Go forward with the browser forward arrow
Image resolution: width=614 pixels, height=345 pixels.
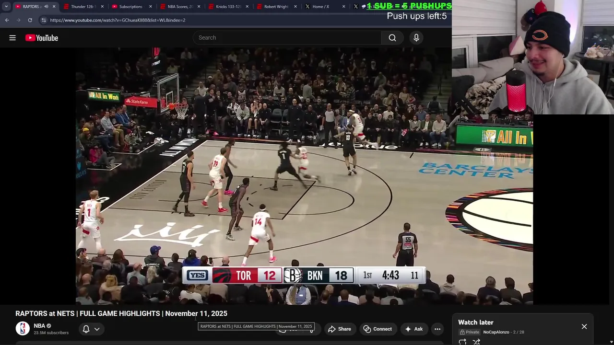click(18, 20)
